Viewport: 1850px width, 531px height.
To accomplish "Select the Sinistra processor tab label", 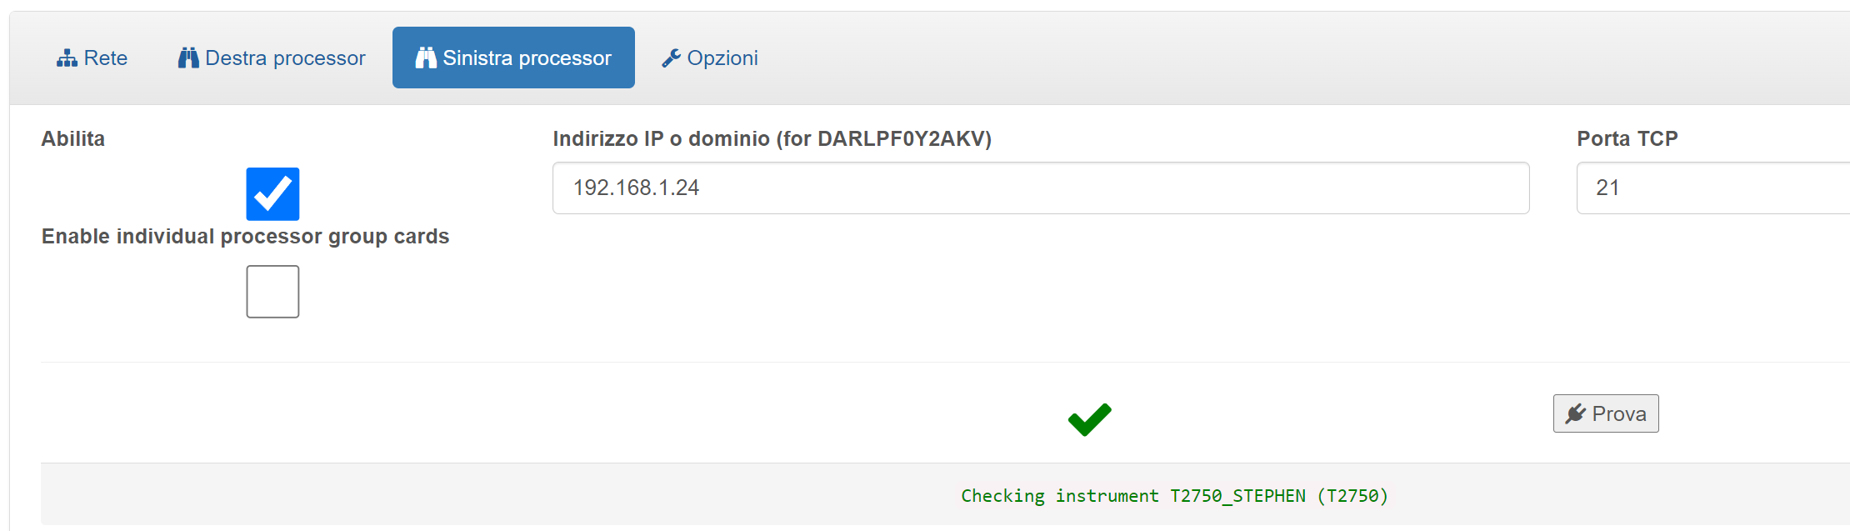I will pyautogui.click(x=527, y=58).
